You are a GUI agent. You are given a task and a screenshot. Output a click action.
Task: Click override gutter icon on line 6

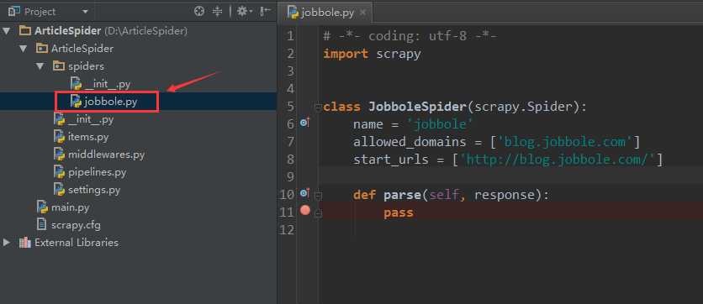pyautogui.click(x=305, y=123)
